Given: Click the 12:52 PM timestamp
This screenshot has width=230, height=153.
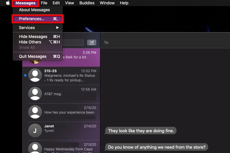Looking at the screenshot, I should (88, 71).
